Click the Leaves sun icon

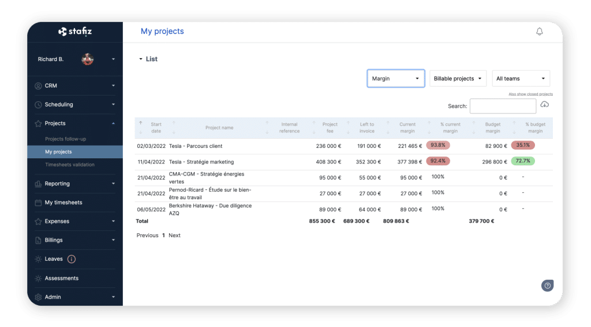38,259
